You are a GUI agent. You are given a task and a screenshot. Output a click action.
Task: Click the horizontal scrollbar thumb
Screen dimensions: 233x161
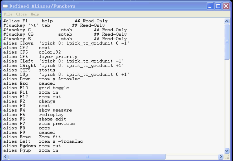point(87,156)
